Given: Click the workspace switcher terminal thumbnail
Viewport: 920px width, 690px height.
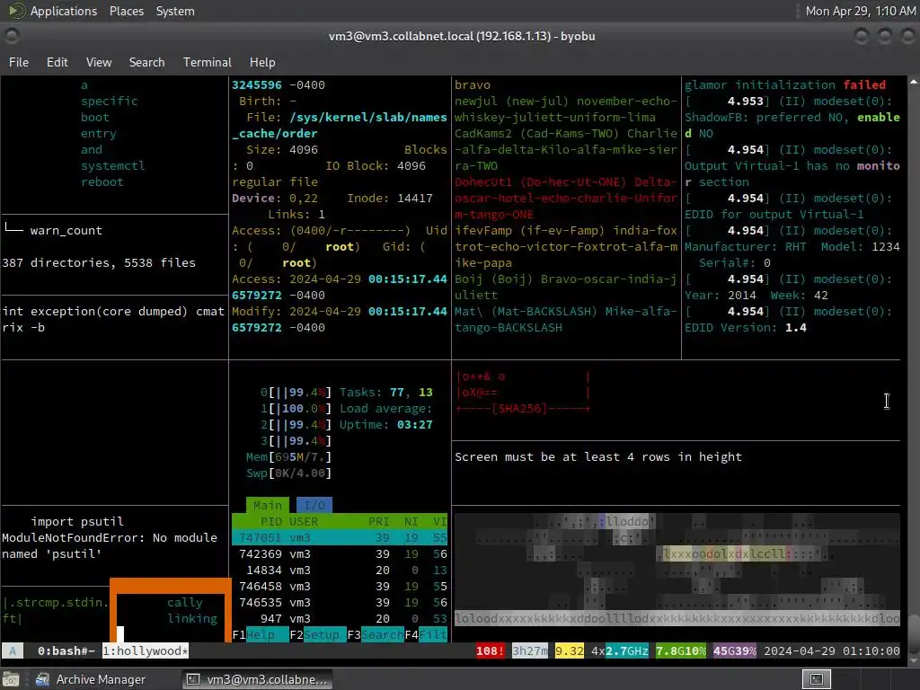Looking at the screenshot, I should (816, 679).
